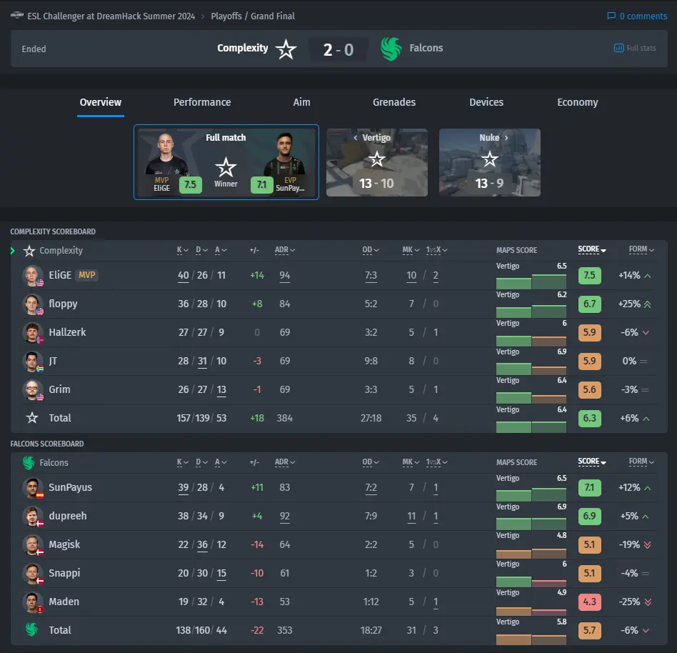Sort Complexity scoreboard by ADR
Viewport: 677px width, 653px height.
285,250
